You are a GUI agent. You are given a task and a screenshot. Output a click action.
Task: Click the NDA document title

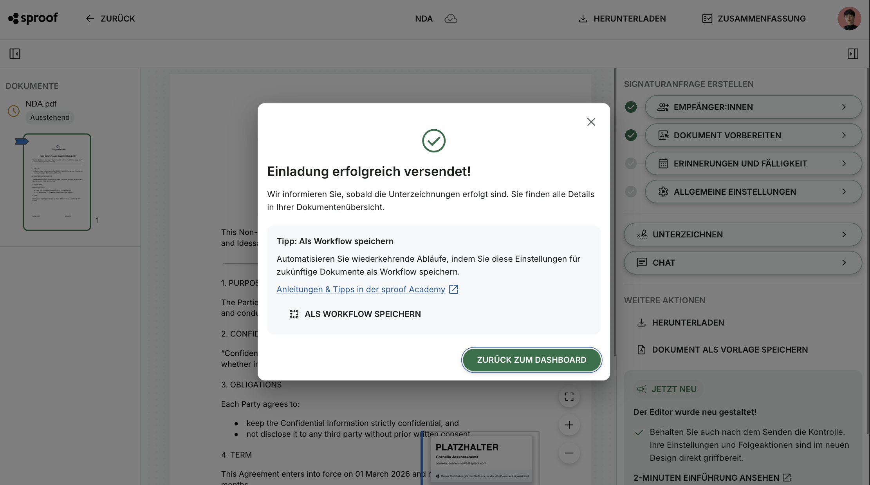424,18
